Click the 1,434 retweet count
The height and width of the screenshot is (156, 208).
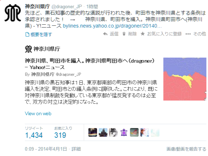tap(34, 135)
